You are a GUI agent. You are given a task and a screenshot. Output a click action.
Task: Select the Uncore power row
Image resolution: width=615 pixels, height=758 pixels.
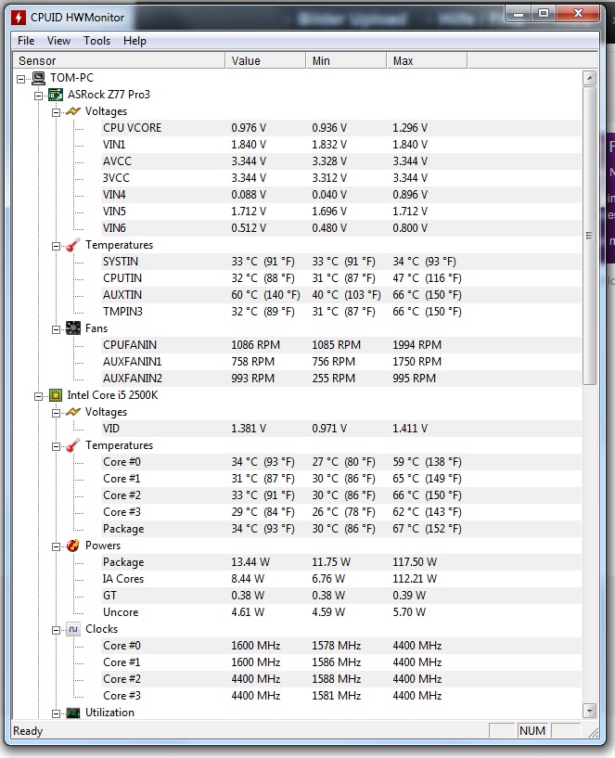[340, 612]
